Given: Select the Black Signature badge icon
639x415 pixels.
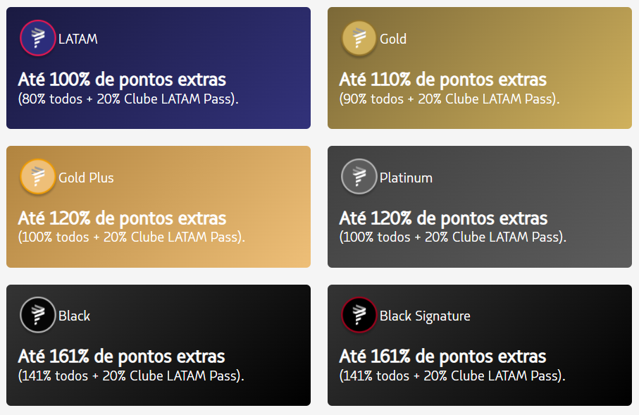Looking at the screenshot, I should tap(359, 315).
